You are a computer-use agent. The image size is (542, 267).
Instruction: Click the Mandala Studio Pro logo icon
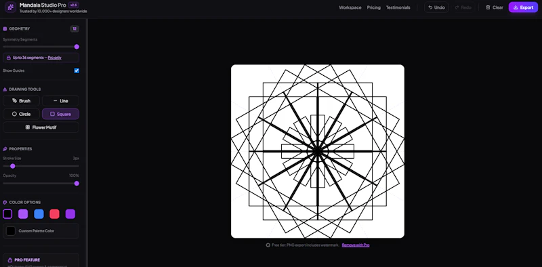(10, 7)
